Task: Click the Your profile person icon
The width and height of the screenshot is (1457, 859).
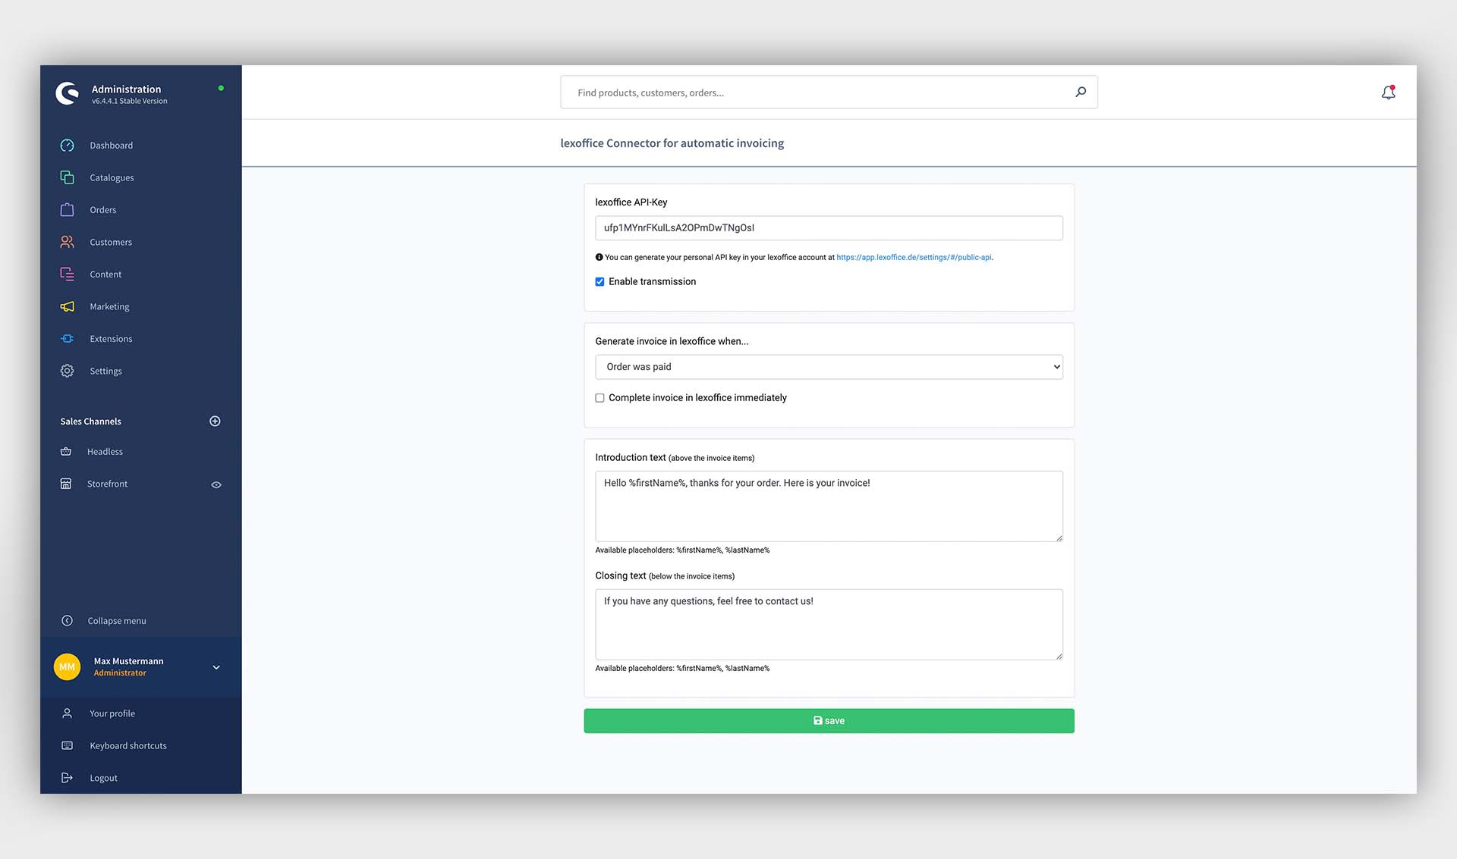Action: click(67, 713)
